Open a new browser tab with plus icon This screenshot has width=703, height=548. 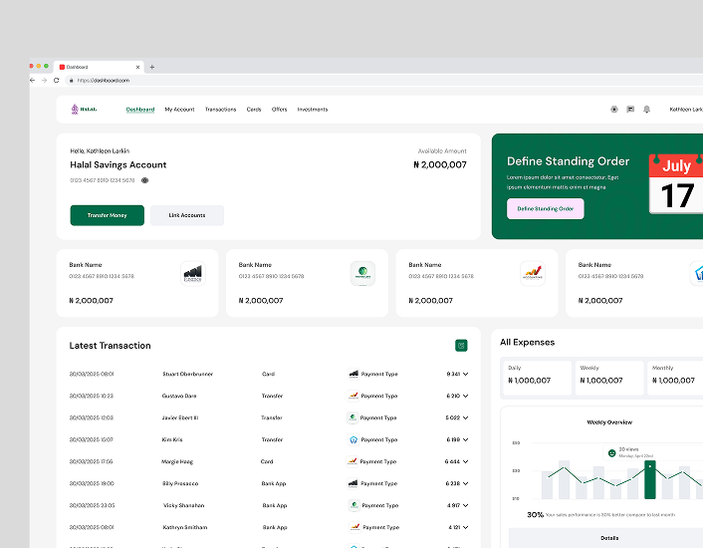(x=152, y=67)
